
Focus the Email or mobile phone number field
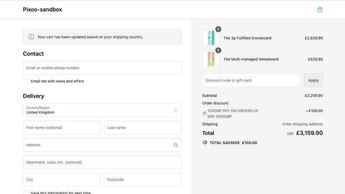pos(102,68)
